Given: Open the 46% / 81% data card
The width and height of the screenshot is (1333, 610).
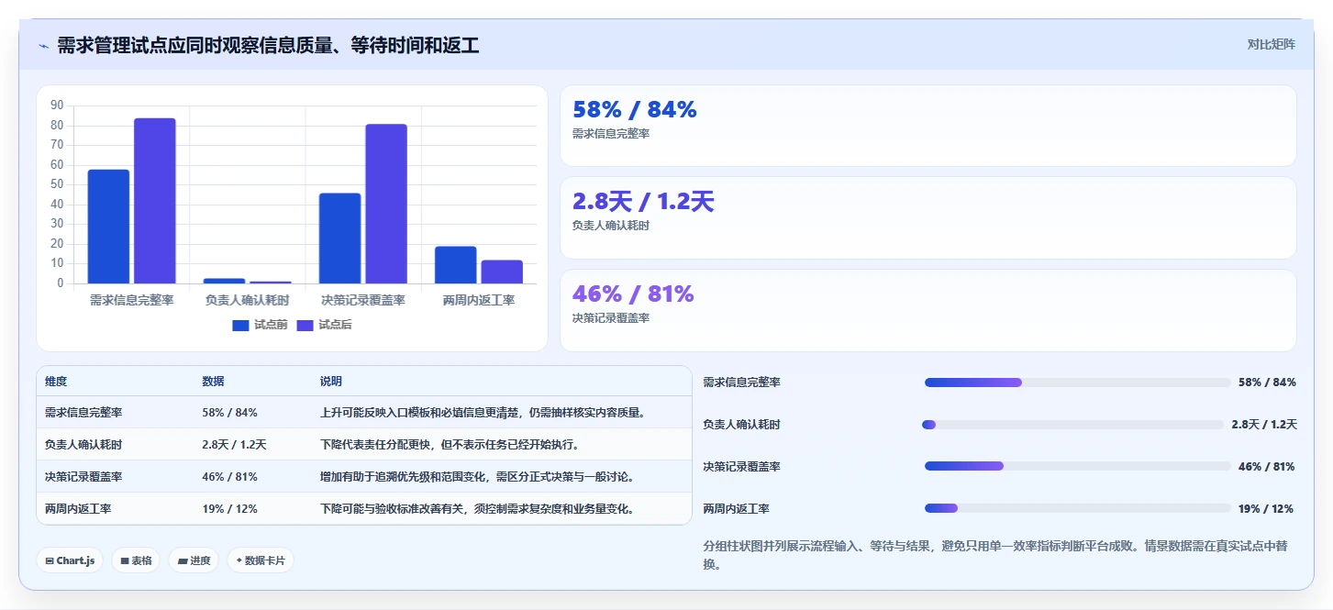Looking at the screenshot, I should (928, 310).
